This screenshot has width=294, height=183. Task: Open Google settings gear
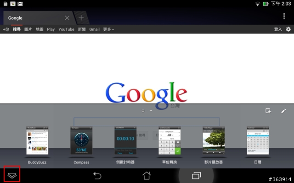288,29
